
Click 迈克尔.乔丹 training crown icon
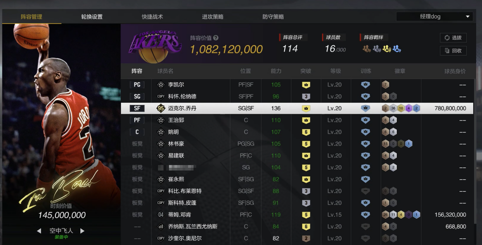pyautogui.click(x=365, y=108)
